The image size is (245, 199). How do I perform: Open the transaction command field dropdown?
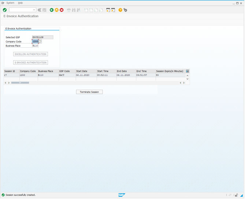click(x=34, y=10)
